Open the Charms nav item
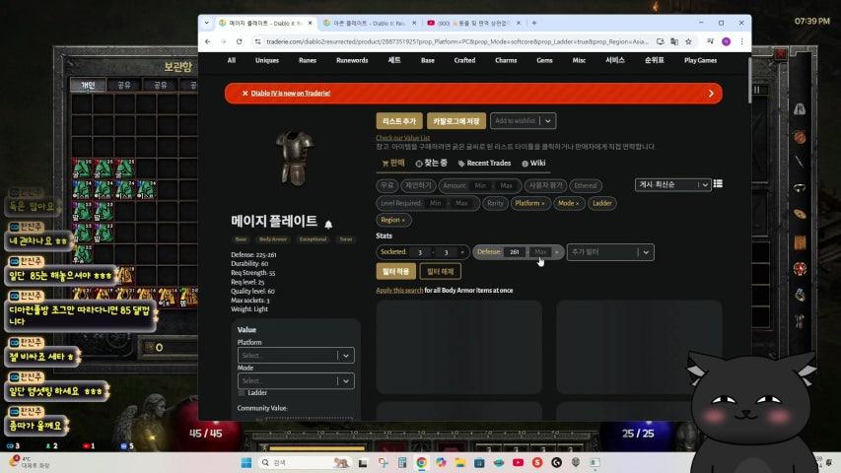The width and height of the screenshot is (841, 473). [506, 60]
